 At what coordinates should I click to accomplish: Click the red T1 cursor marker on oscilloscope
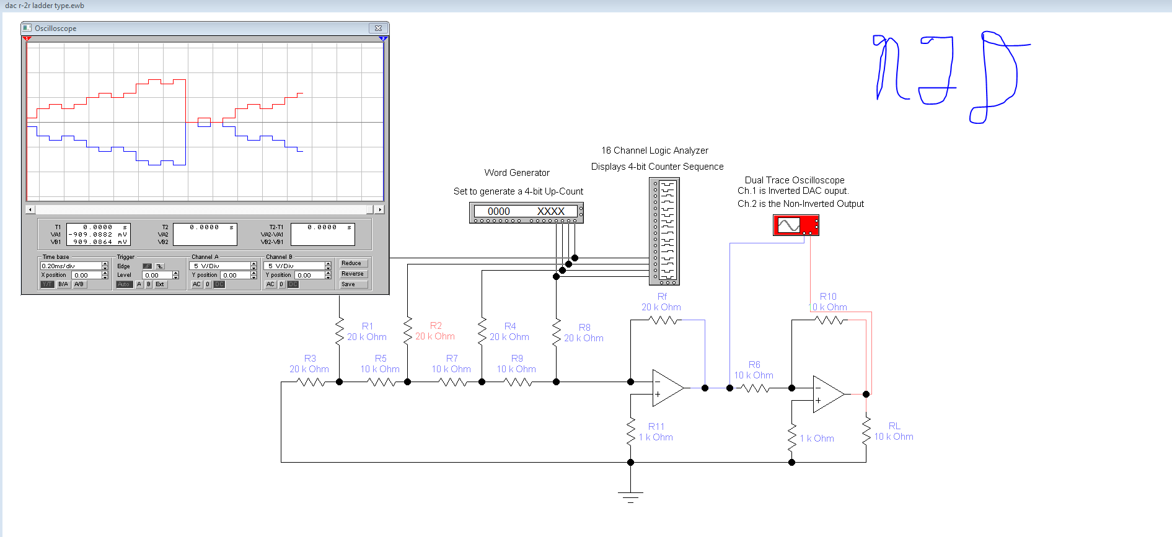[x=27, y=38]
